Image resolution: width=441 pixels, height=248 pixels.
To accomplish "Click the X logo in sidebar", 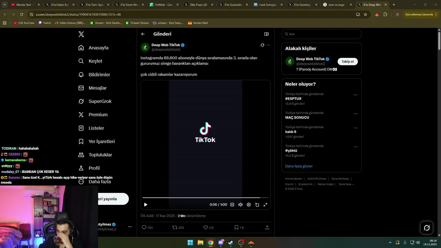I will [81, 34].
